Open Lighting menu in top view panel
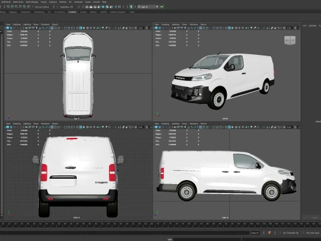The height and width of the screenshot is (241, 321). (x=27, y=24)
